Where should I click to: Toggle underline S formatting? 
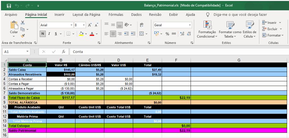[56, 34]
